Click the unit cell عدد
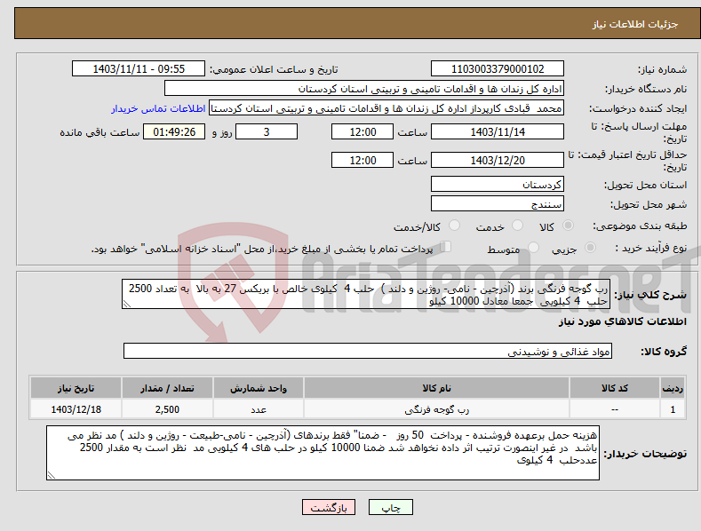The width and height of the screenshot is (701, 531). coord(259,409)
